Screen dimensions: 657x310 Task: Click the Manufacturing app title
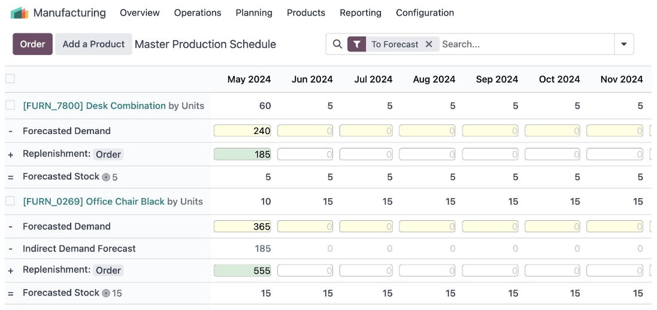point(69,13)
